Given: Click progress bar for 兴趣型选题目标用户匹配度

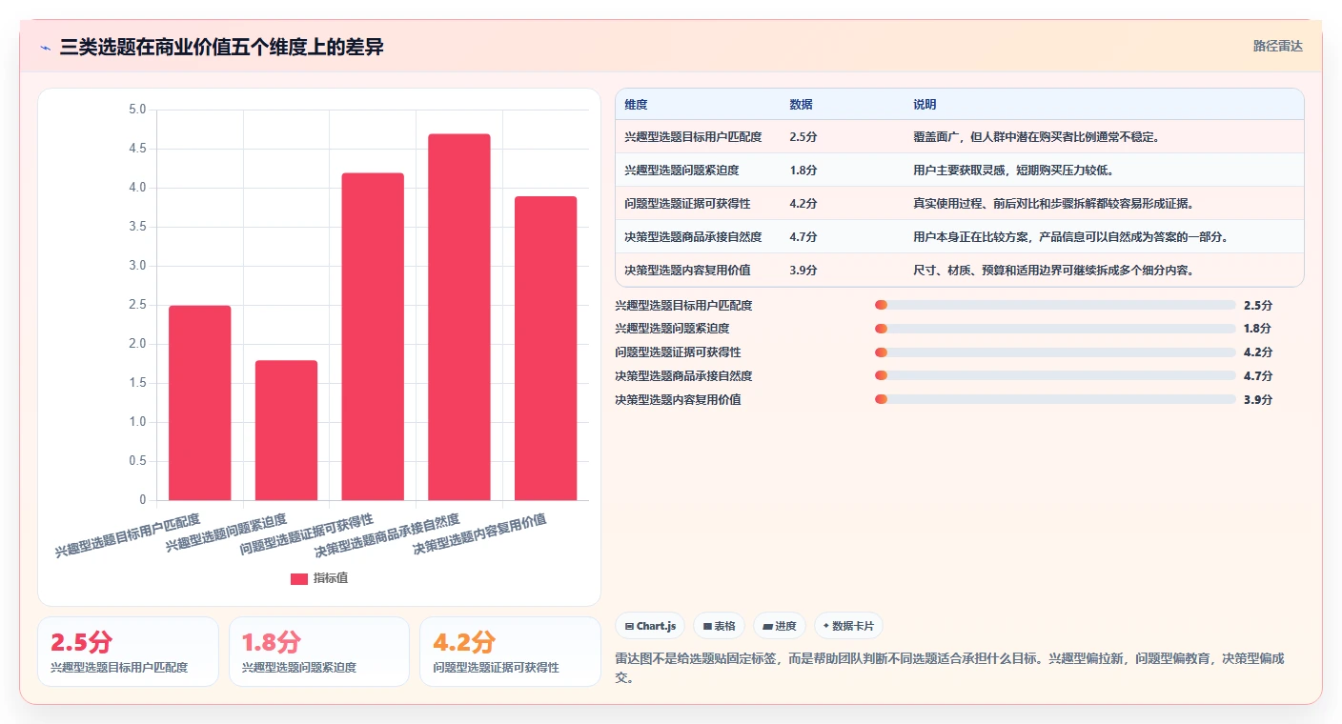Looking at the screenshot, I should [x=1055, y=305].
